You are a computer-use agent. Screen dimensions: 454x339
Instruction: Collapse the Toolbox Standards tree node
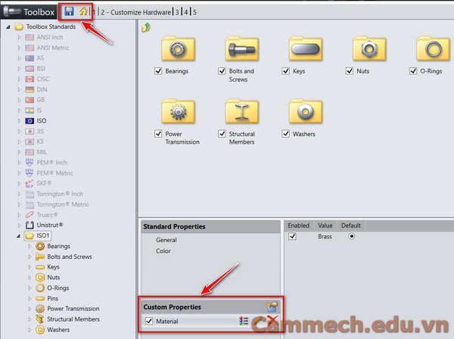click(x=8, y=27)
